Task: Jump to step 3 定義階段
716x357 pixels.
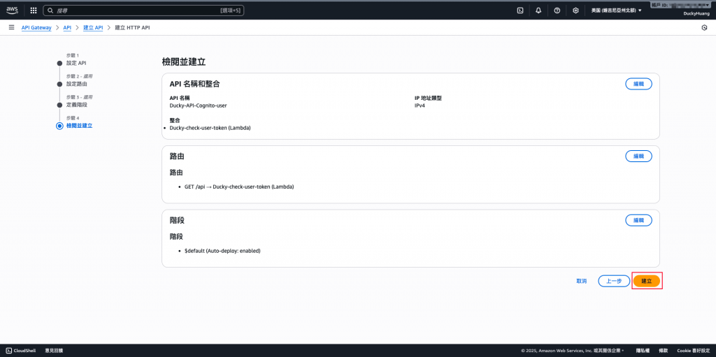Action: (x=77, y=105)
